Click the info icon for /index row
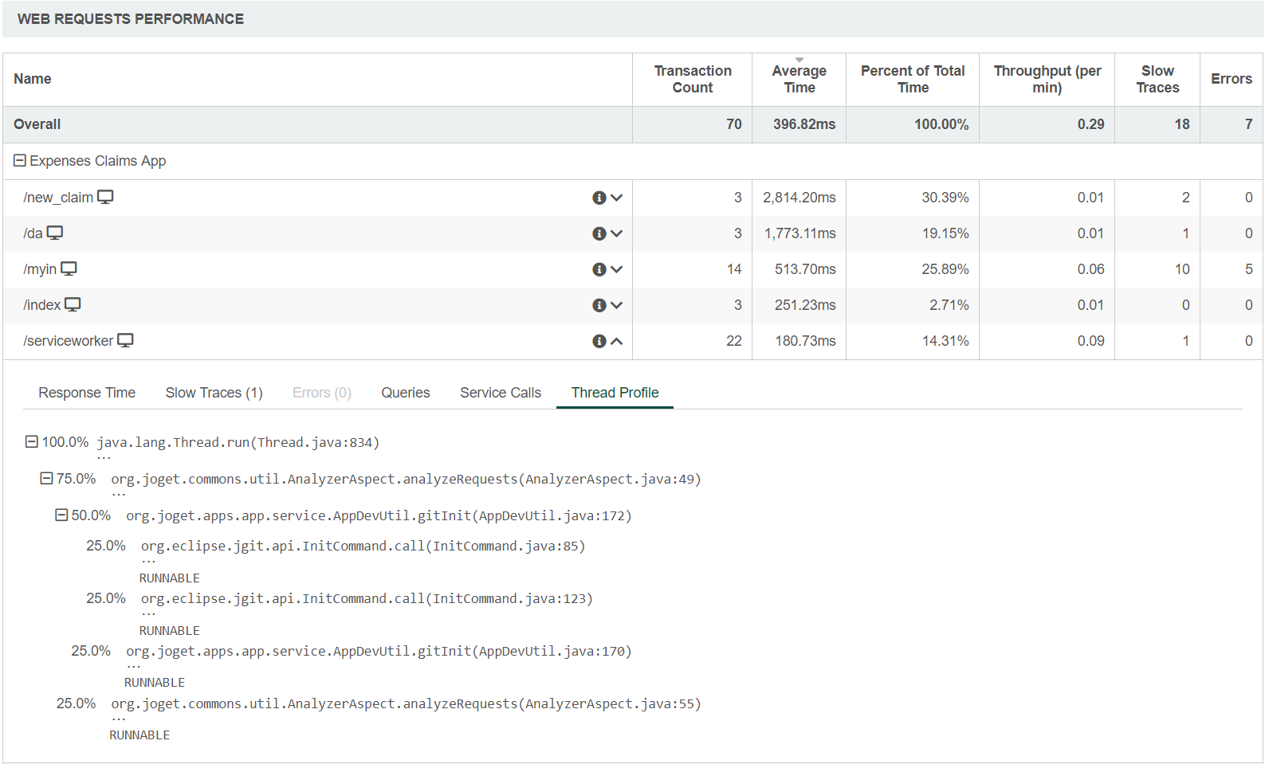Screen dimensions: 1265x764 (599, 305)
